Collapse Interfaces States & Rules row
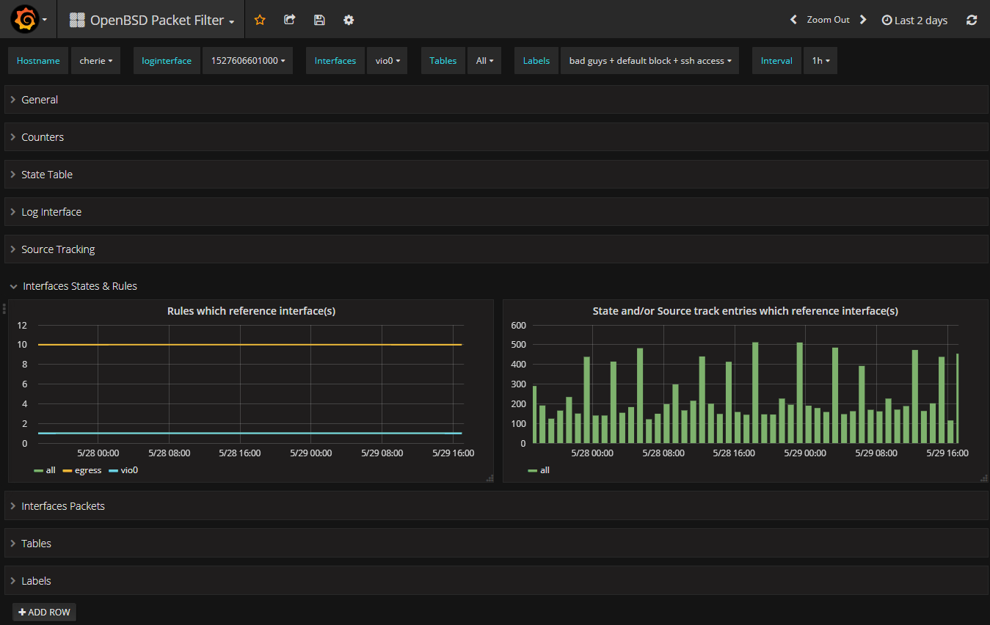The height and width of the screenshot is (625, 990). tap(79, 286)
